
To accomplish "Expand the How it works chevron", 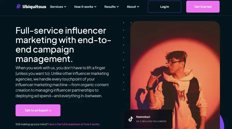I will [x=95, y=7].
